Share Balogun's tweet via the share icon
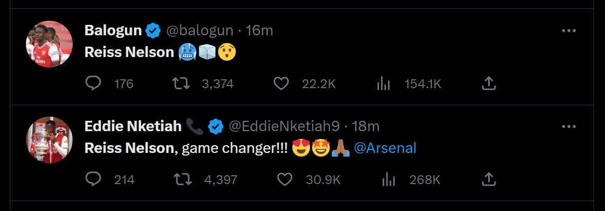The height and width of the screenshot is (211, 605). (x=489, y=83)
